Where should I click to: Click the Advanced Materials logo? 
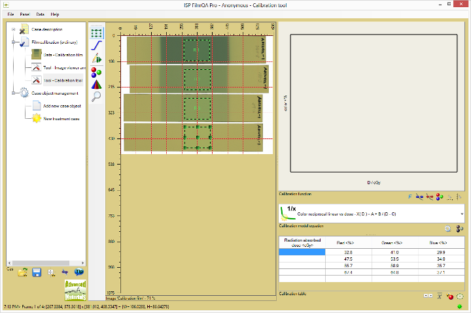point(75,290)
